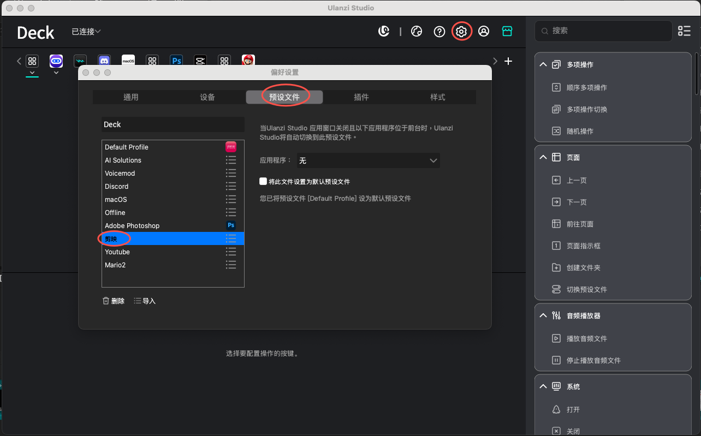Click the 导入 button
Image resolution: width=701 pixels, height=436 pixels.
(x=145, y=301)
